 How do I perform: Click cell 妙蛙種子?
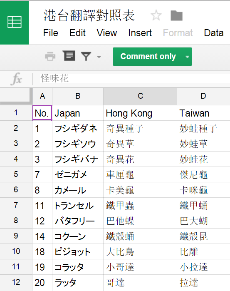(x=203, y=128)
